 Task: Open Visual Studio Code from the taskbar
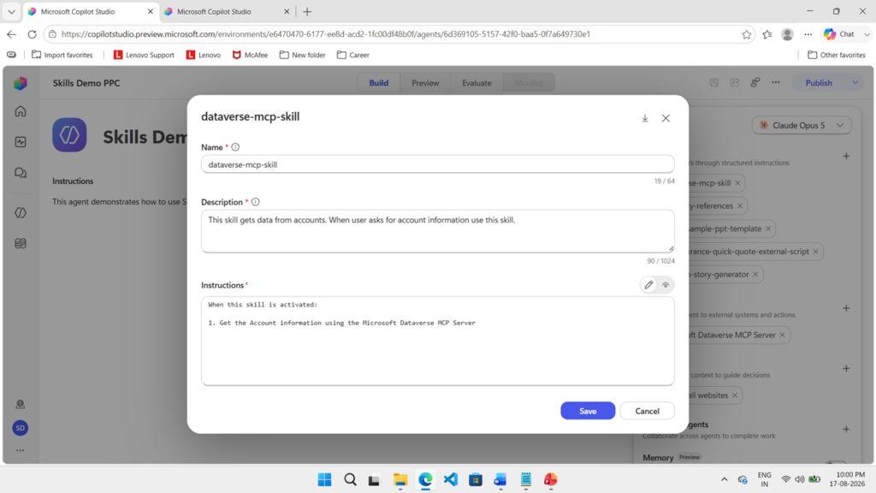(450, 479)
